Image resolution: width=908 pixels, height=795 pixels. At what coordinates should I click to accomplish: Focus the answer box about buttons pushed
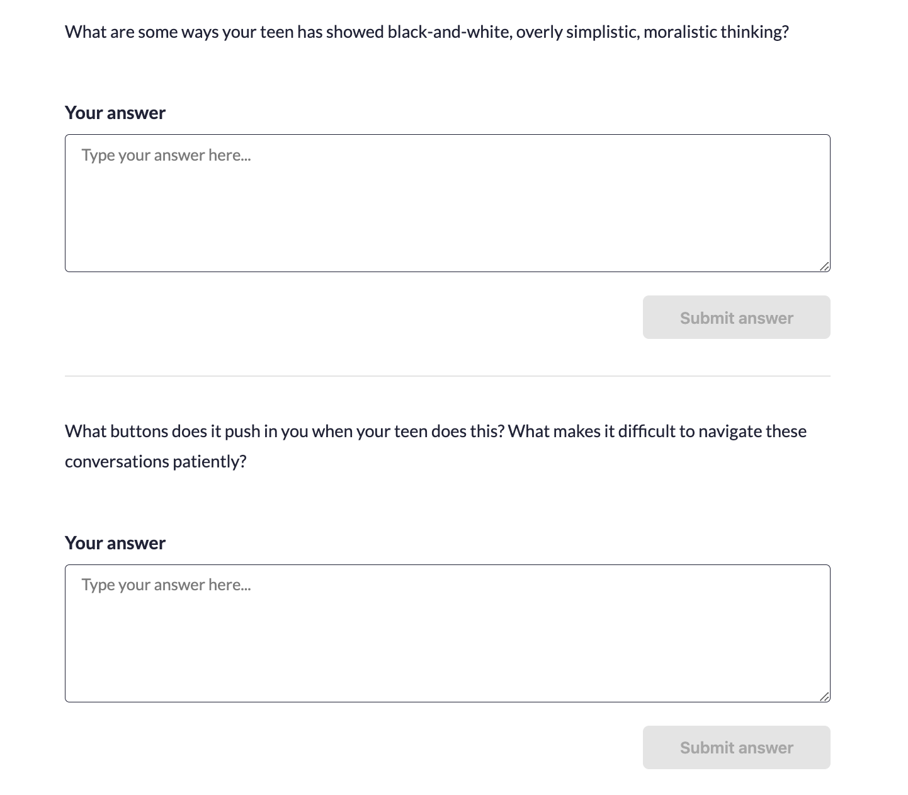[447, 633]
